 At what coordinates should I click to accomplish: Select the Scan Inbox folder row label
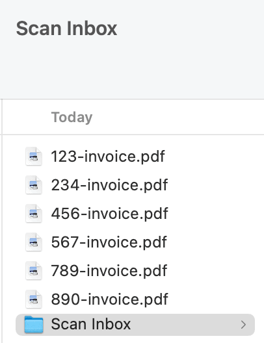(91, 324)
